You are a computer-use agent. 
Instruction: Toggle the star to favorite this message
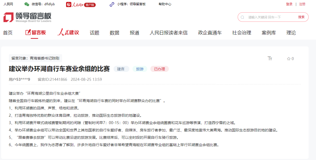tap(288, 59)
